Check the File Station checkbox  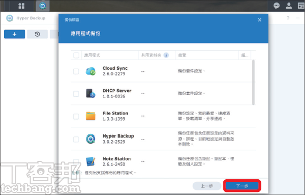[76, 117]
